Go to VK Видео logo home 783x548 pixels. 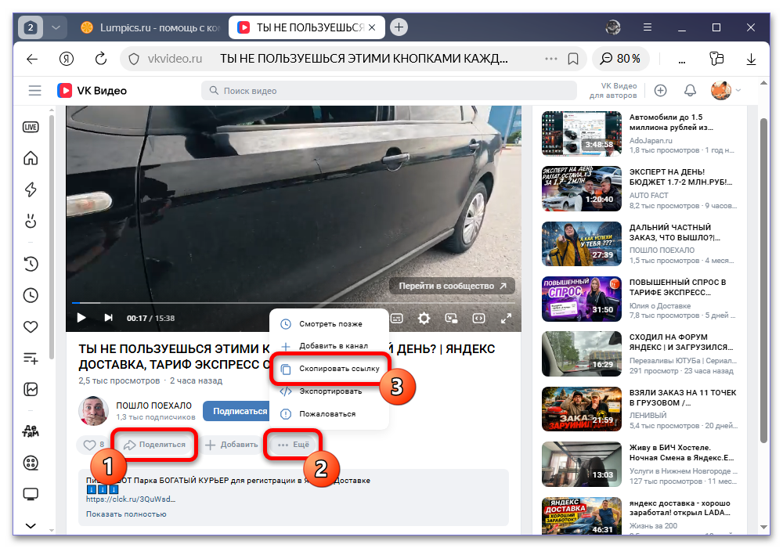tap(92, 91)
